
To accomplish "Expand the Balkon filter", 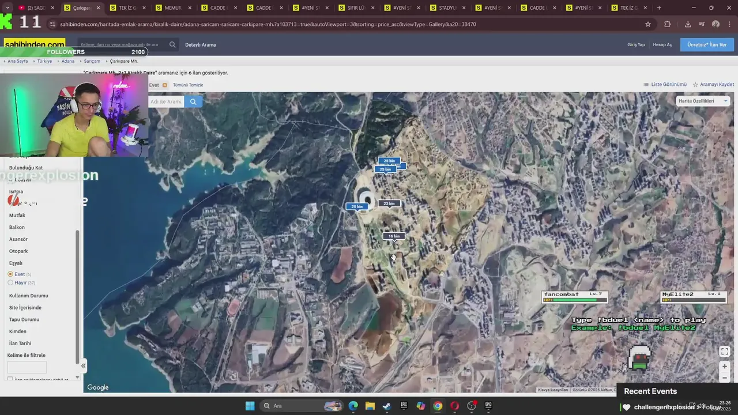I will click(x=17, y=227).
